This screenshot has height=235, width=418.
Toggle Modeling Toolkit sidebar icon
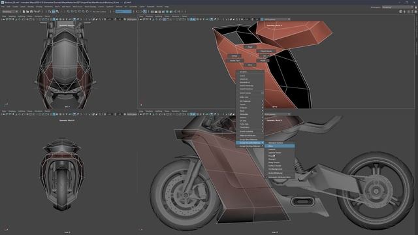(x=400, y=12)
